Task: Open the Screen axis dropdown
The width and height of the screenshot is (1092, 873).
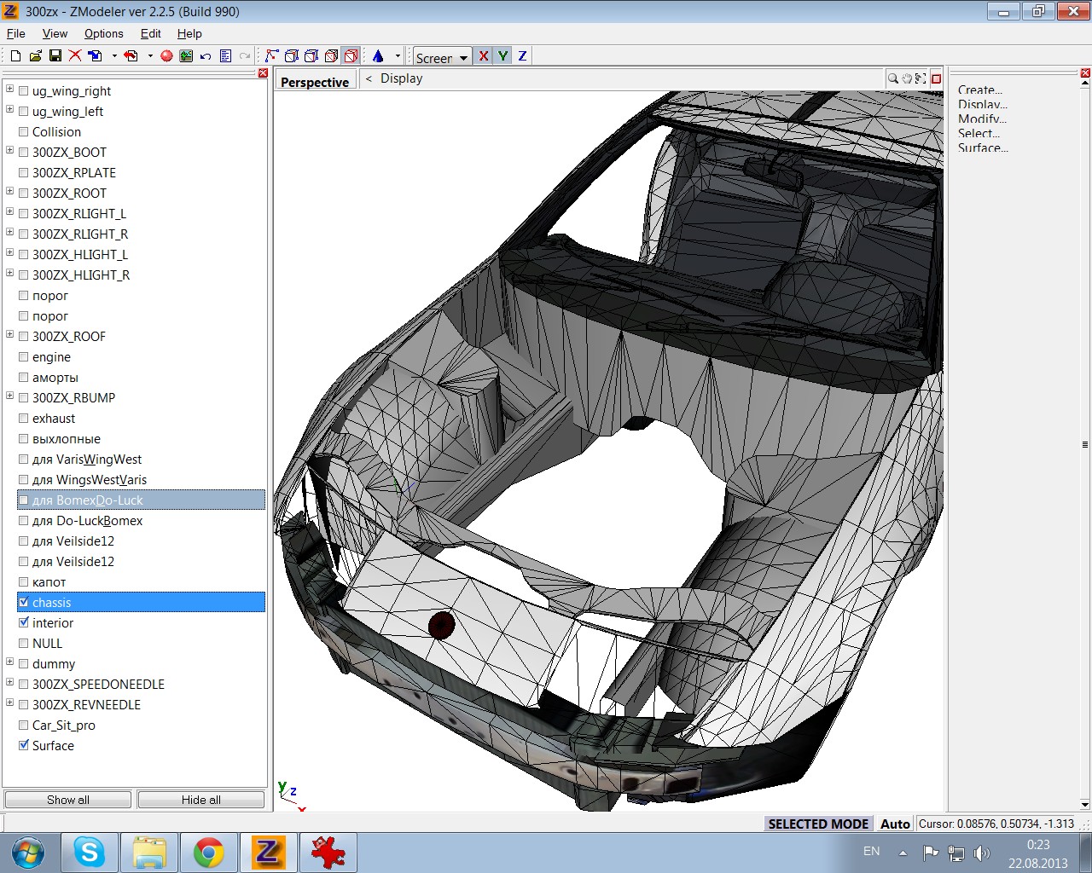Action: (442, 57)
